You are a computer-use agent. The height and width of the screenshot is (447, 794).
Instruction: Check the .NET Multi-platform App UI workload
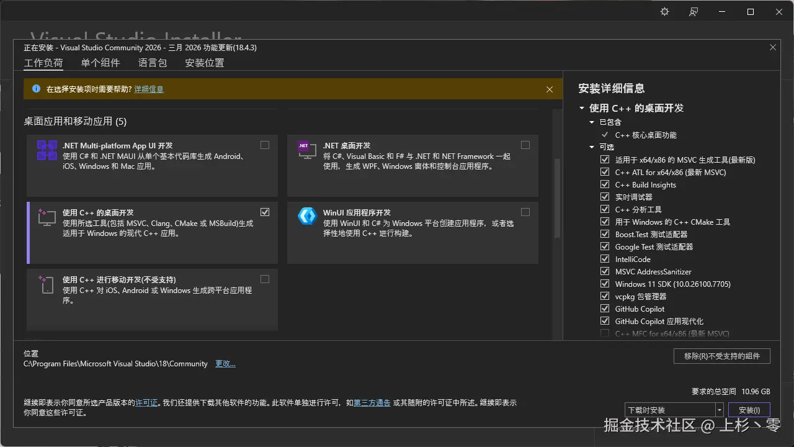265,145
